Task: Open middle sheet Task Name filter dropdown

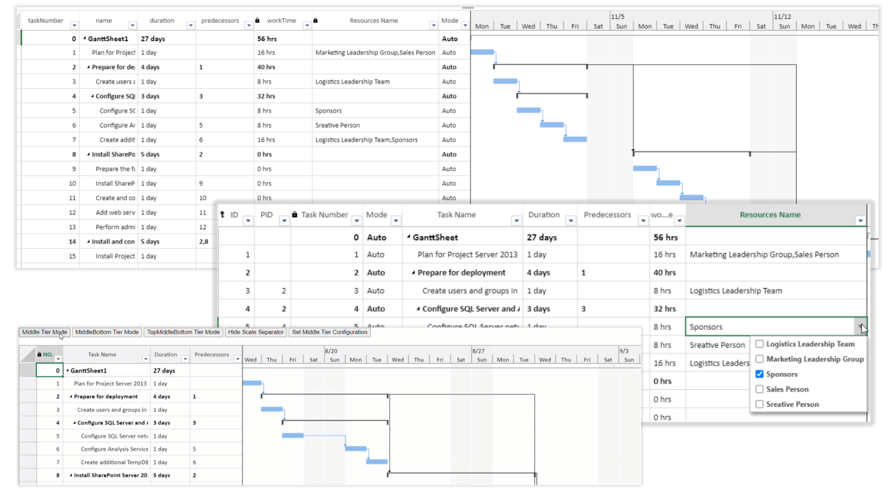Action: pos(516,221)
